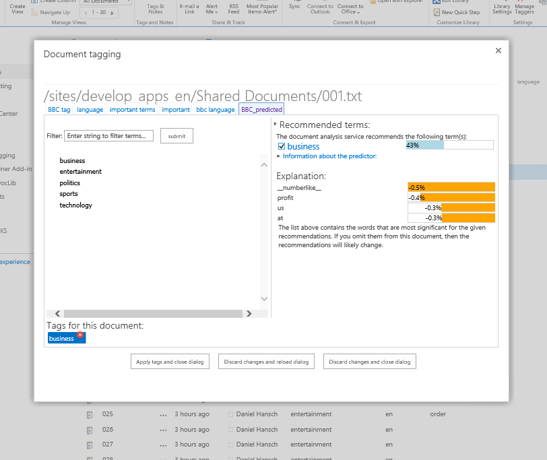Remove the business tag with its red x

[80, 335]
